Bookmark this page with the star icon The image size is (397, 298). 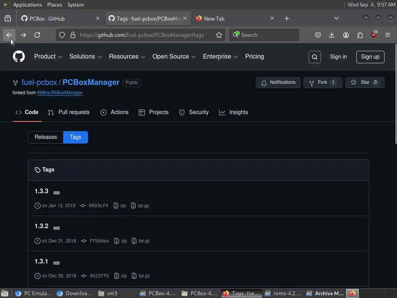point(219,35)
